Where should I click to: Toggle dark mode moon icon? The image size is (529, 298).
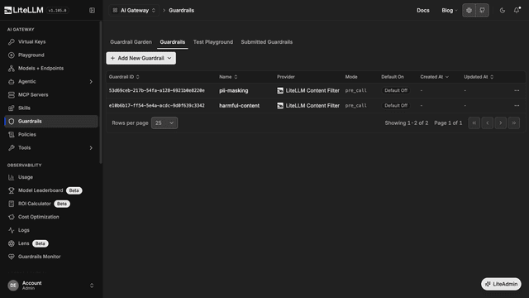503,11
